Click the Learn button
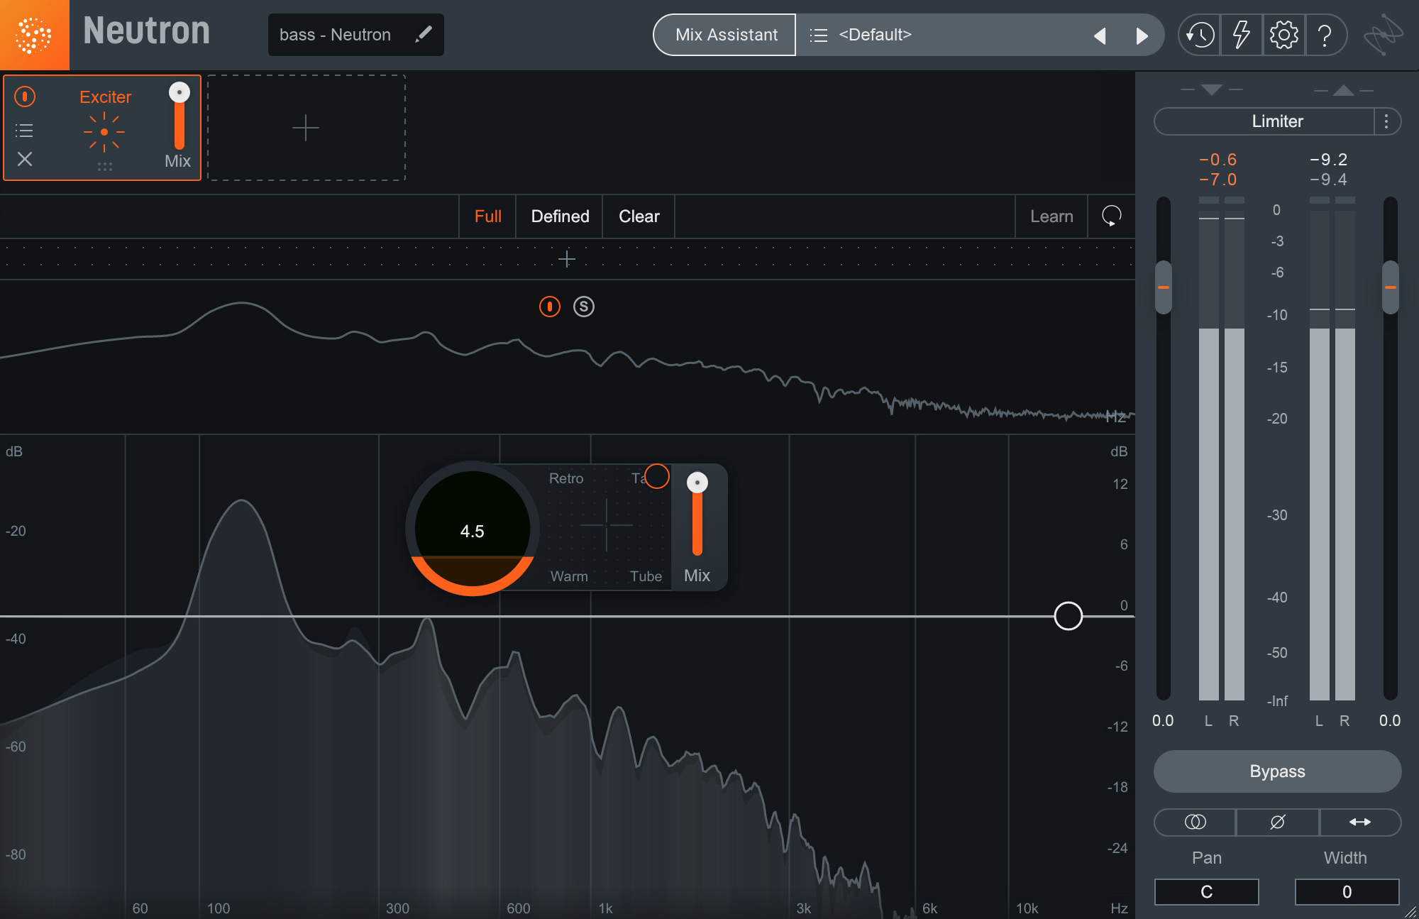This screenshot has height=919, width=1419. pos(1051,216)
